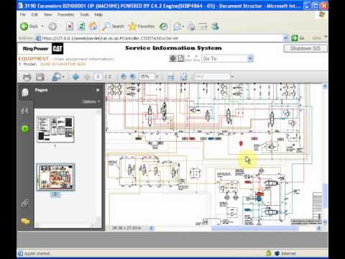Click the SIS document structure icon
The width and height of the screenshot is (345, 259).
[x=172, y=58]
